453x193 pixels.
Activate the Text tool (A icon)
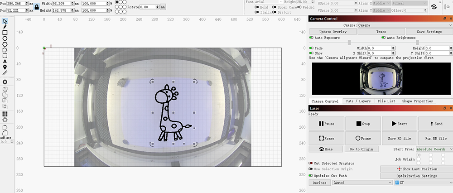(5, 62)
